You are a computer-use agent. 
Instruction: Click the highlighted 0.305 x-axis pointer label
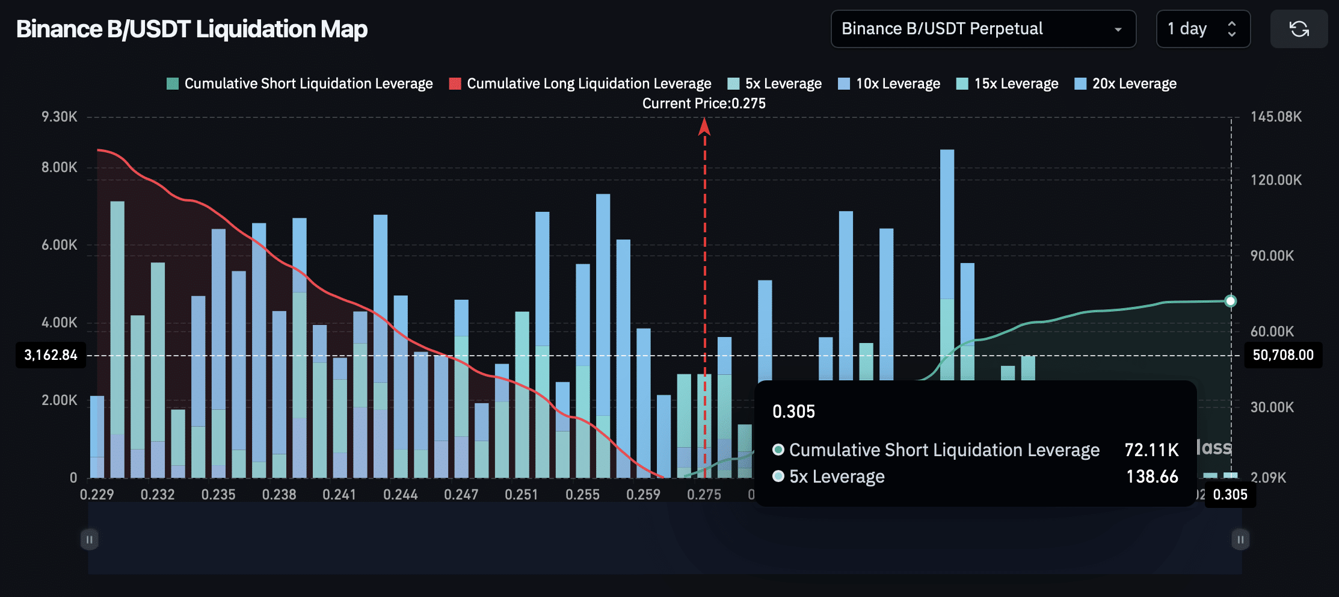[x=1230, y=495]
